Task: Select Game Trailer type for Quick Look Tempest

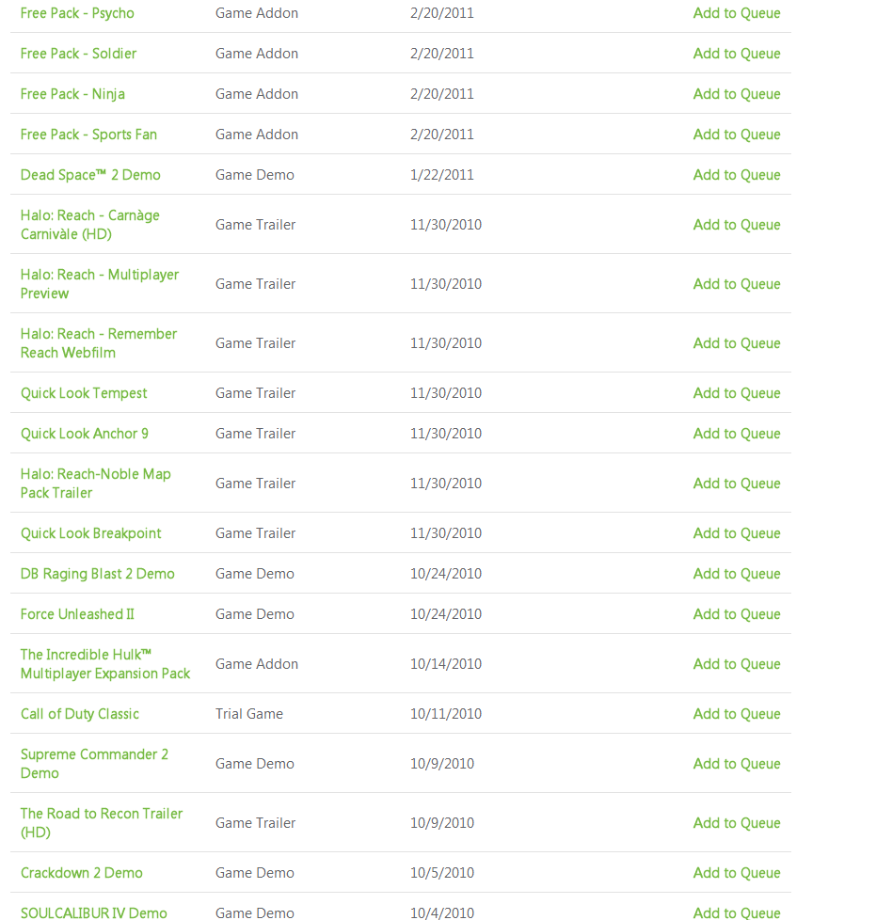Action: pos(255,393)
